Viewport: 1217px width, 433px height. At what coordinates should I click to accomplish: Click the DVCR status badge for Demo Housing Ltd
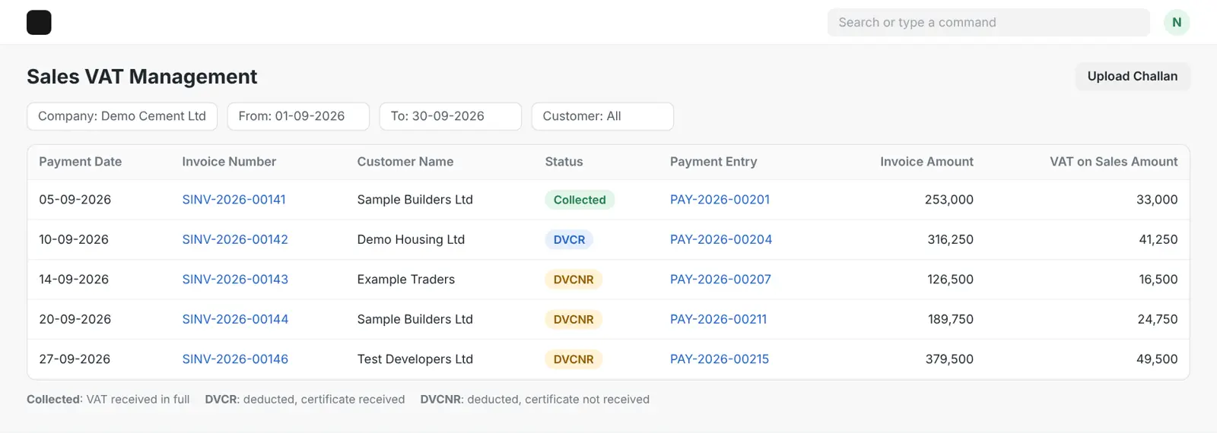point(569,239)
